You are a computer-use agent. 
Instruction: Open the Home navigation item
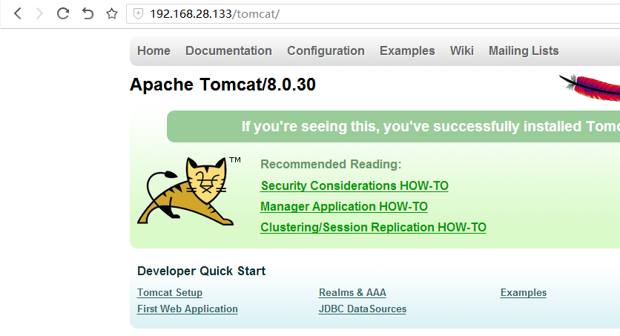pos(154,51)
